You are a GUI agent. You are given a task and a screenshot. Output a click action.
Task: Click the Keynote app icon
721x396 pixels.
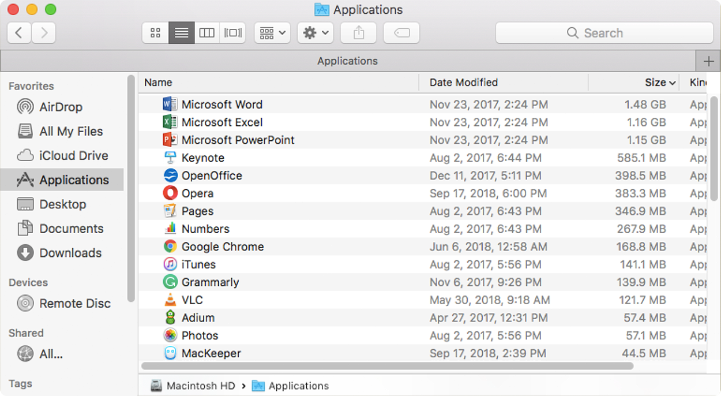[170, 158]
